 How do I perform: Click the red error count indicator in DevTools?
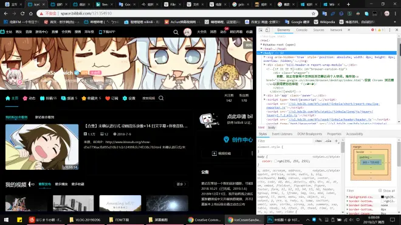[374, 30]
